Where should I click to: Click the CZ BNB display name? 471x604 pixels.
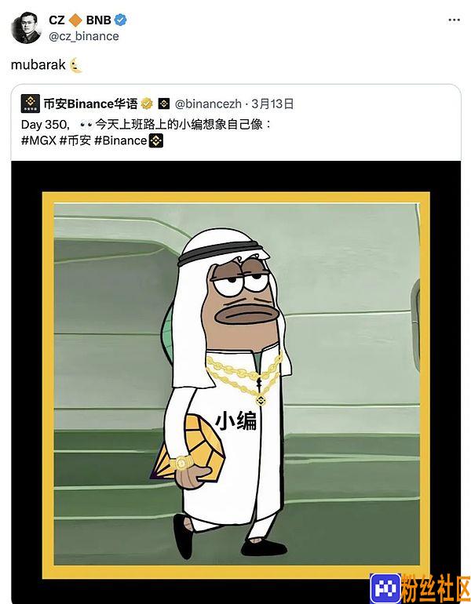(x=80, y=20)
